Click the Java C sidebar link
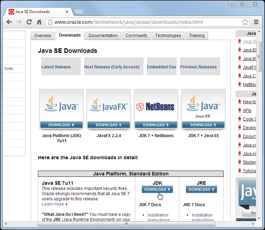 pyautogui.click(x=249, y=76)
